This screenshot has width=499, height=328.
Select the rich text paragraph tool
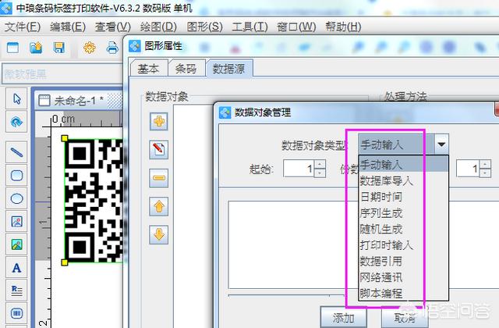[x=16, y=291]
